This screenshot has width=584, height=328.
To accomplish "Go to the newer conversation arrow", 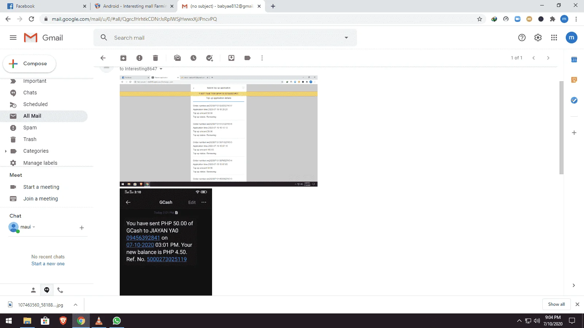I will click(534, 58).
